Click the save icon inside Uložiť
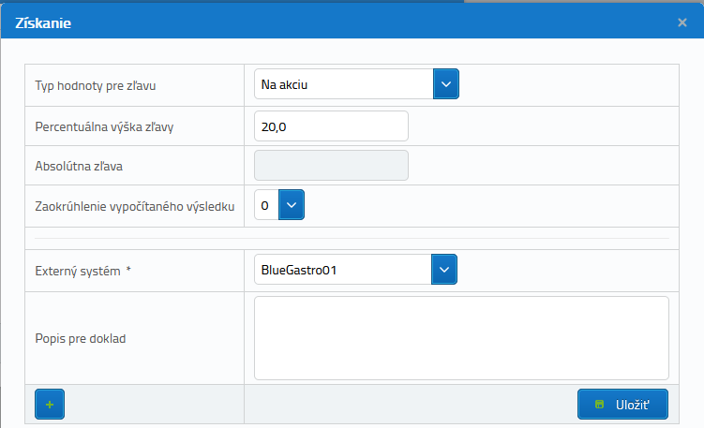Screen dimensions: 704x428 click(x=600, y=405)
